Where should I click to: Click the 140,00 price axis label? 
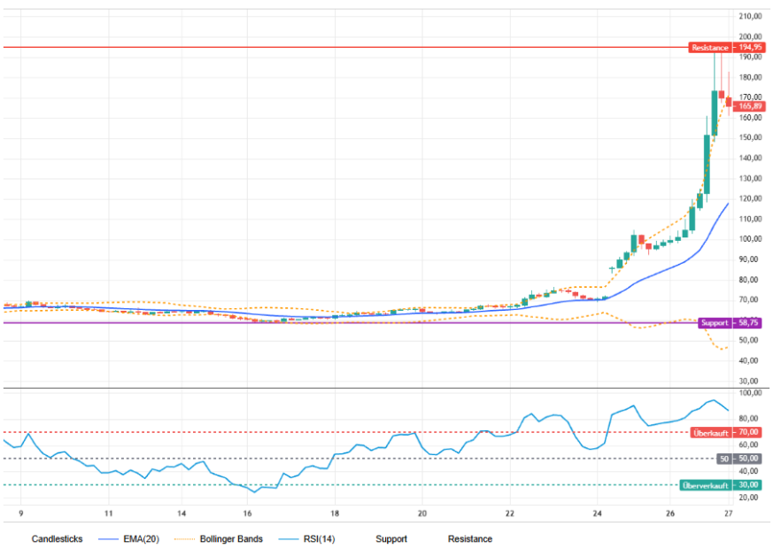(x=750, y=159)
